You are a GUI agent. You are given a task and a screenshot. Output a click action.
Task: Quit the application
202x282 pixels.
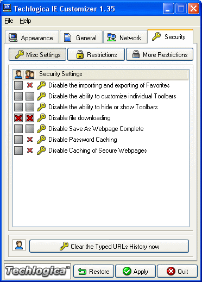177,271
